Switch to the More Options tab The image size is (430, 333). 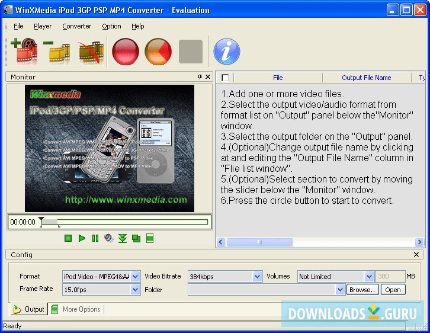pyautogui.click(x=76, y=309)
